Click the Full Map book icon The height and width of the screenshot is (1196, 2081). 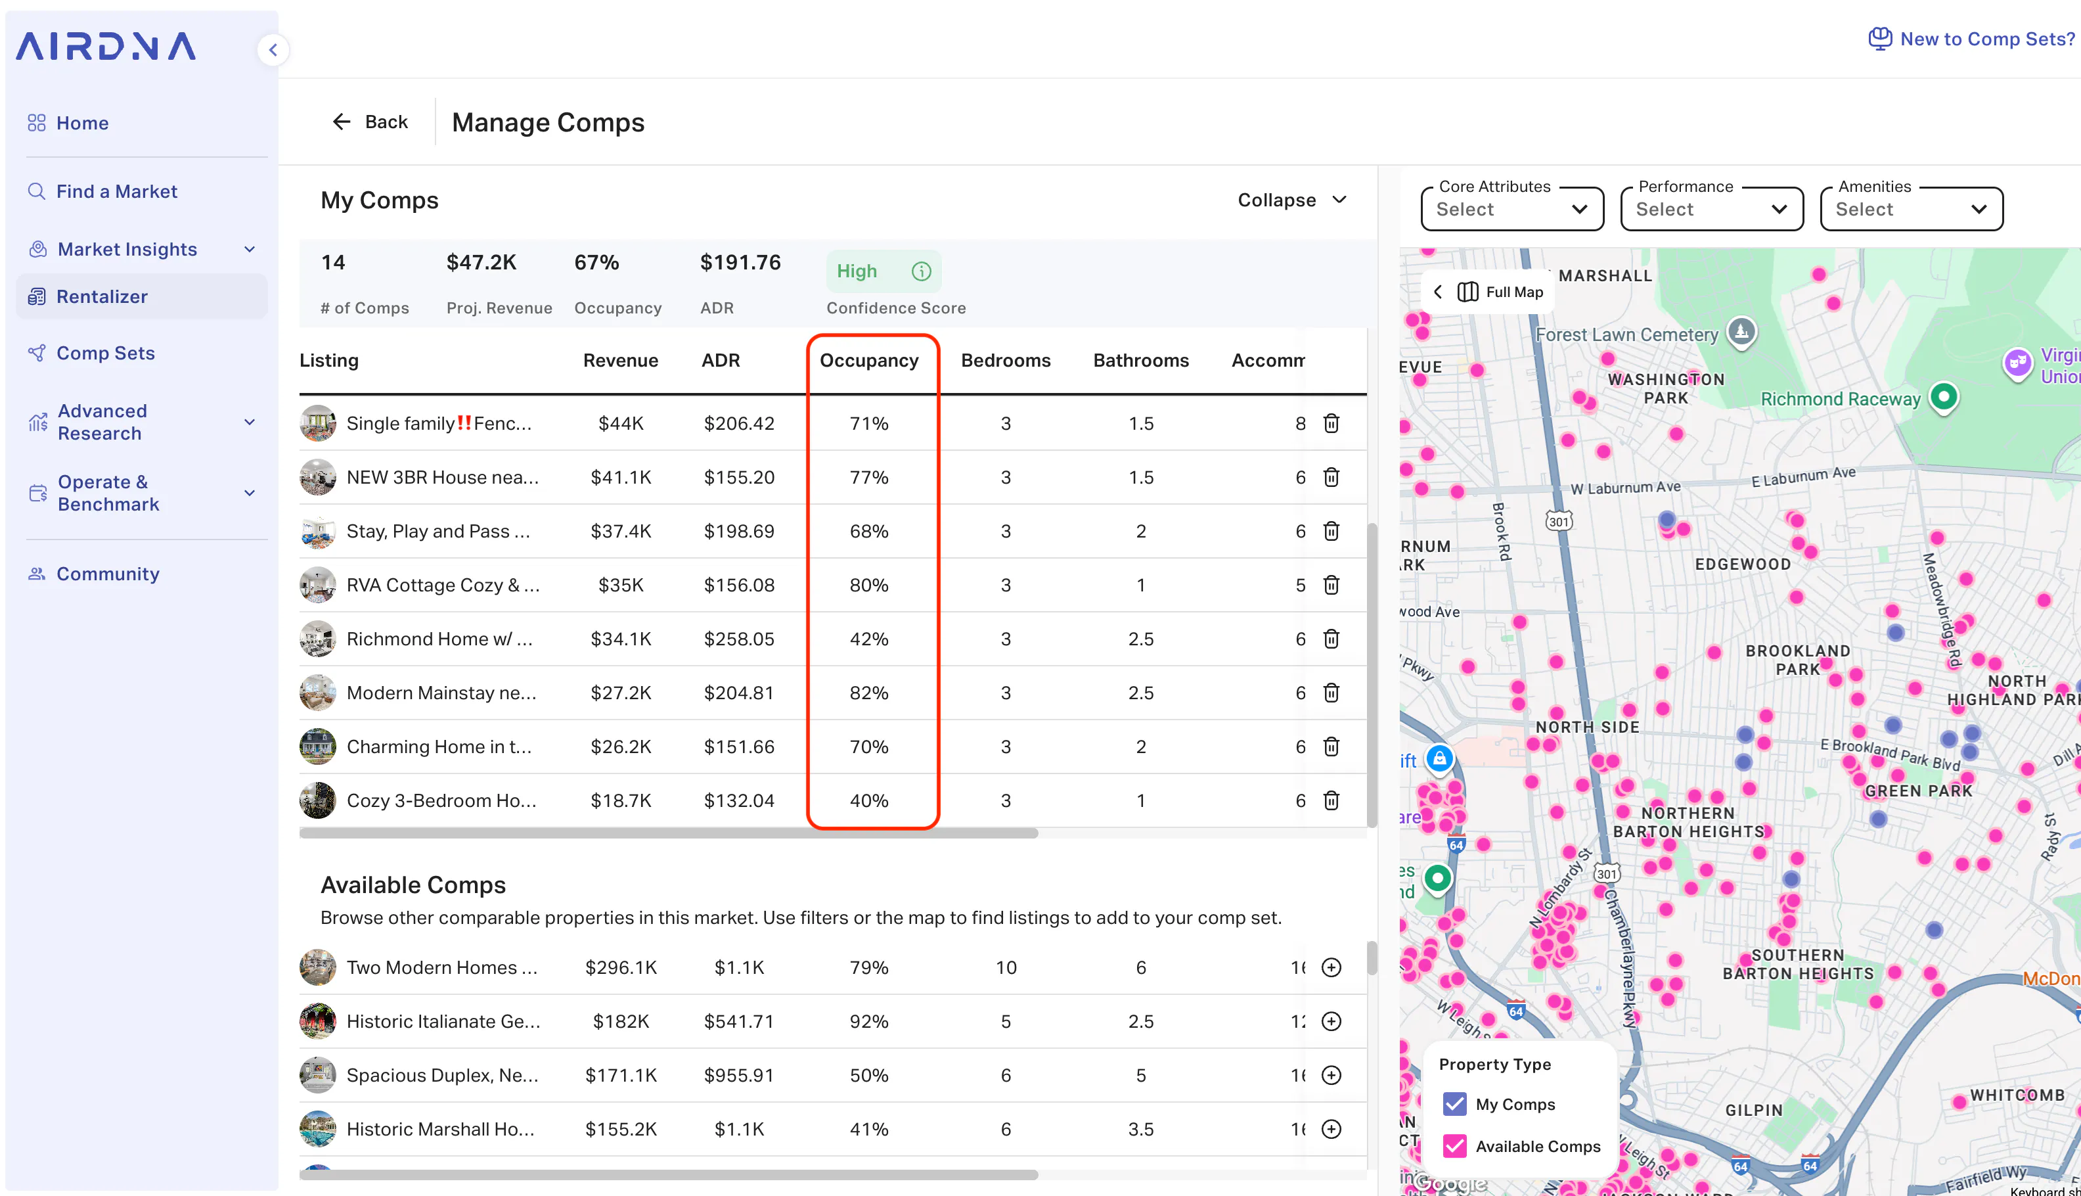tap(1467, 292)
